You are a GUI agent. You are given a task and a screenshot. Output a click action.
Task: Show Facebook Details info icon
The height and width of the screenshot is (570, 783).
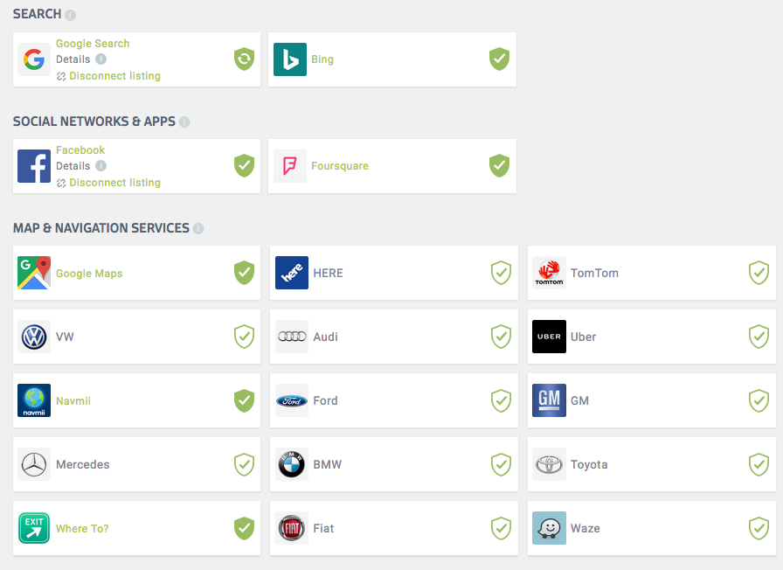[100, 165]
